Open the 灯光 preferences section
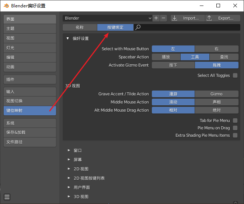Screen dimensions: 244x204 30,48
